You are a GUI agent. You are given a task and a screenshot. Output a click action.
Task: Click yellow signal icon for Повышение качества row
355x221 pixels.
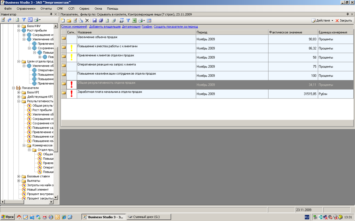click(x=71, y=48)
